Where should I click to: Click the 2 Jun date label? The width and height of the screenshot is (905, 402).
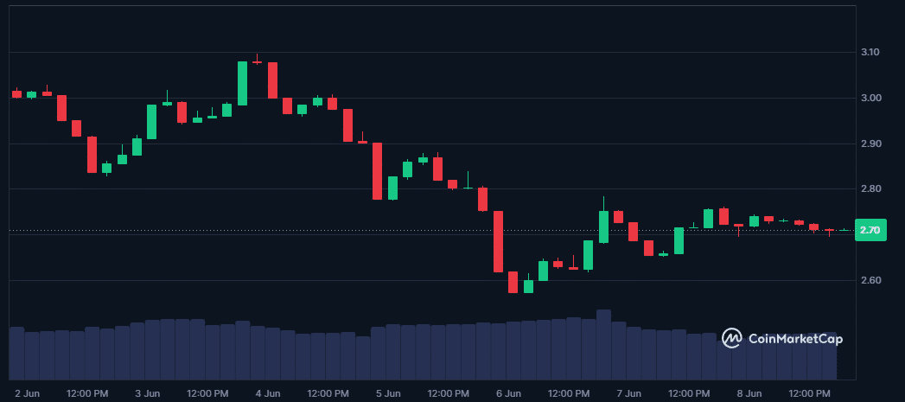tap(29, 393)
